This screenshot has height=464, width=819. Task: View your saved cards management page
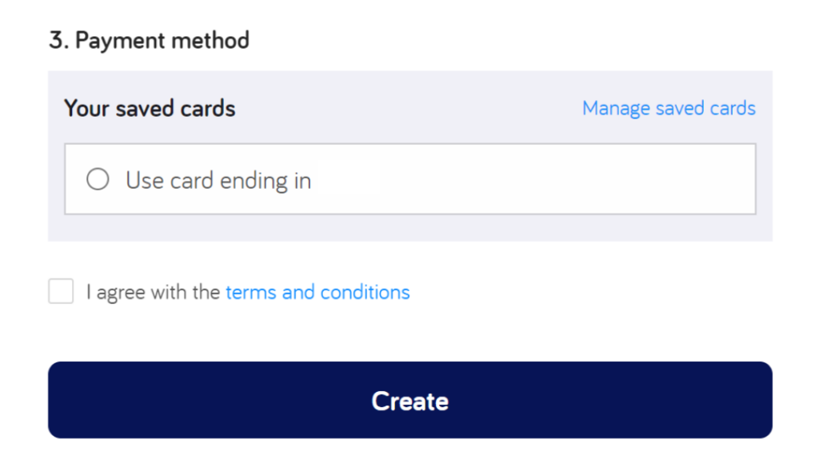(669, 108)
